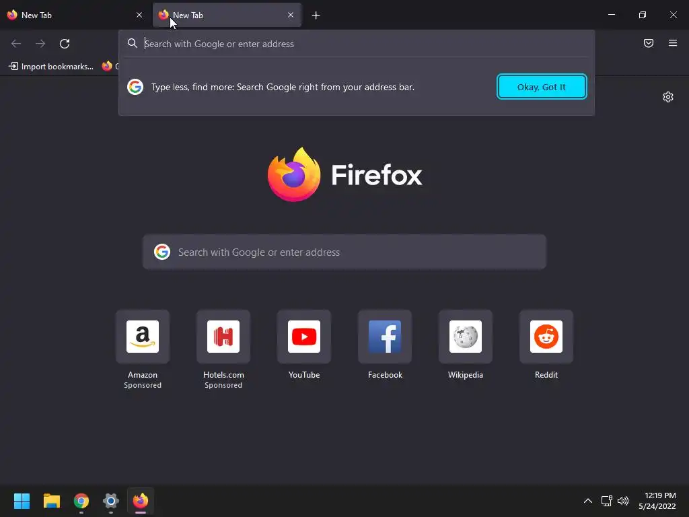Open Settings app from taskbar

[111, 501]
